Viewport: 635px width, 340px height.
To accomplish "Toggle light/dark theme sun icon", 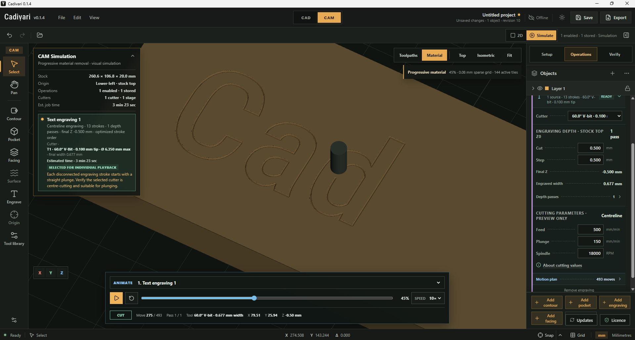I will tap(562, 17).
